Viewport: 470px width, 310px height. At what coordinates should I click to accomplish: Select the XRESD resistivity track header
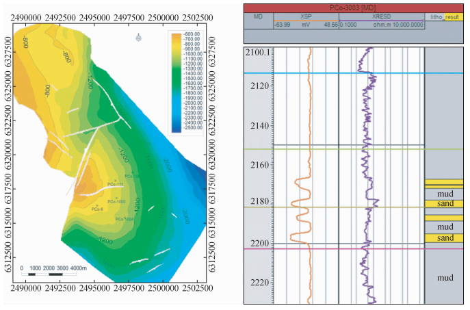382,16
